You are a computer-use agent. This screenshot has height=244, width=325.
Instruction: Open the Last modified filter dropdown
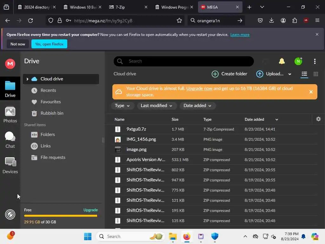[x=156, y=105]
